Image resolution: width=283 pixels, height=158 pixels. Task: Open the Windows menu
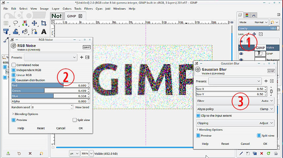tap(119, 9)
